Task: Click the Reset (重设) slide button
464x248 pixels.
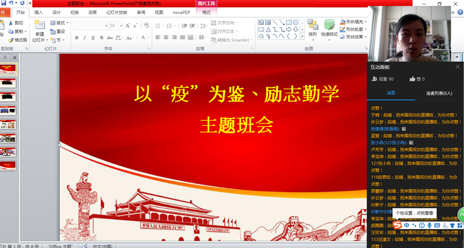Action: [58, 31]
